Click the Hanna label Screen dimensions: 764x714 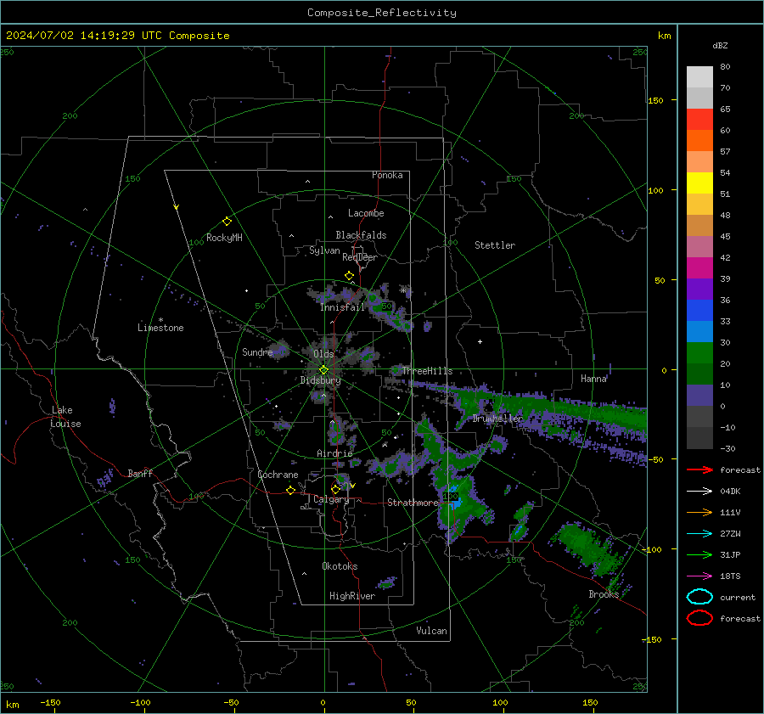593,379
